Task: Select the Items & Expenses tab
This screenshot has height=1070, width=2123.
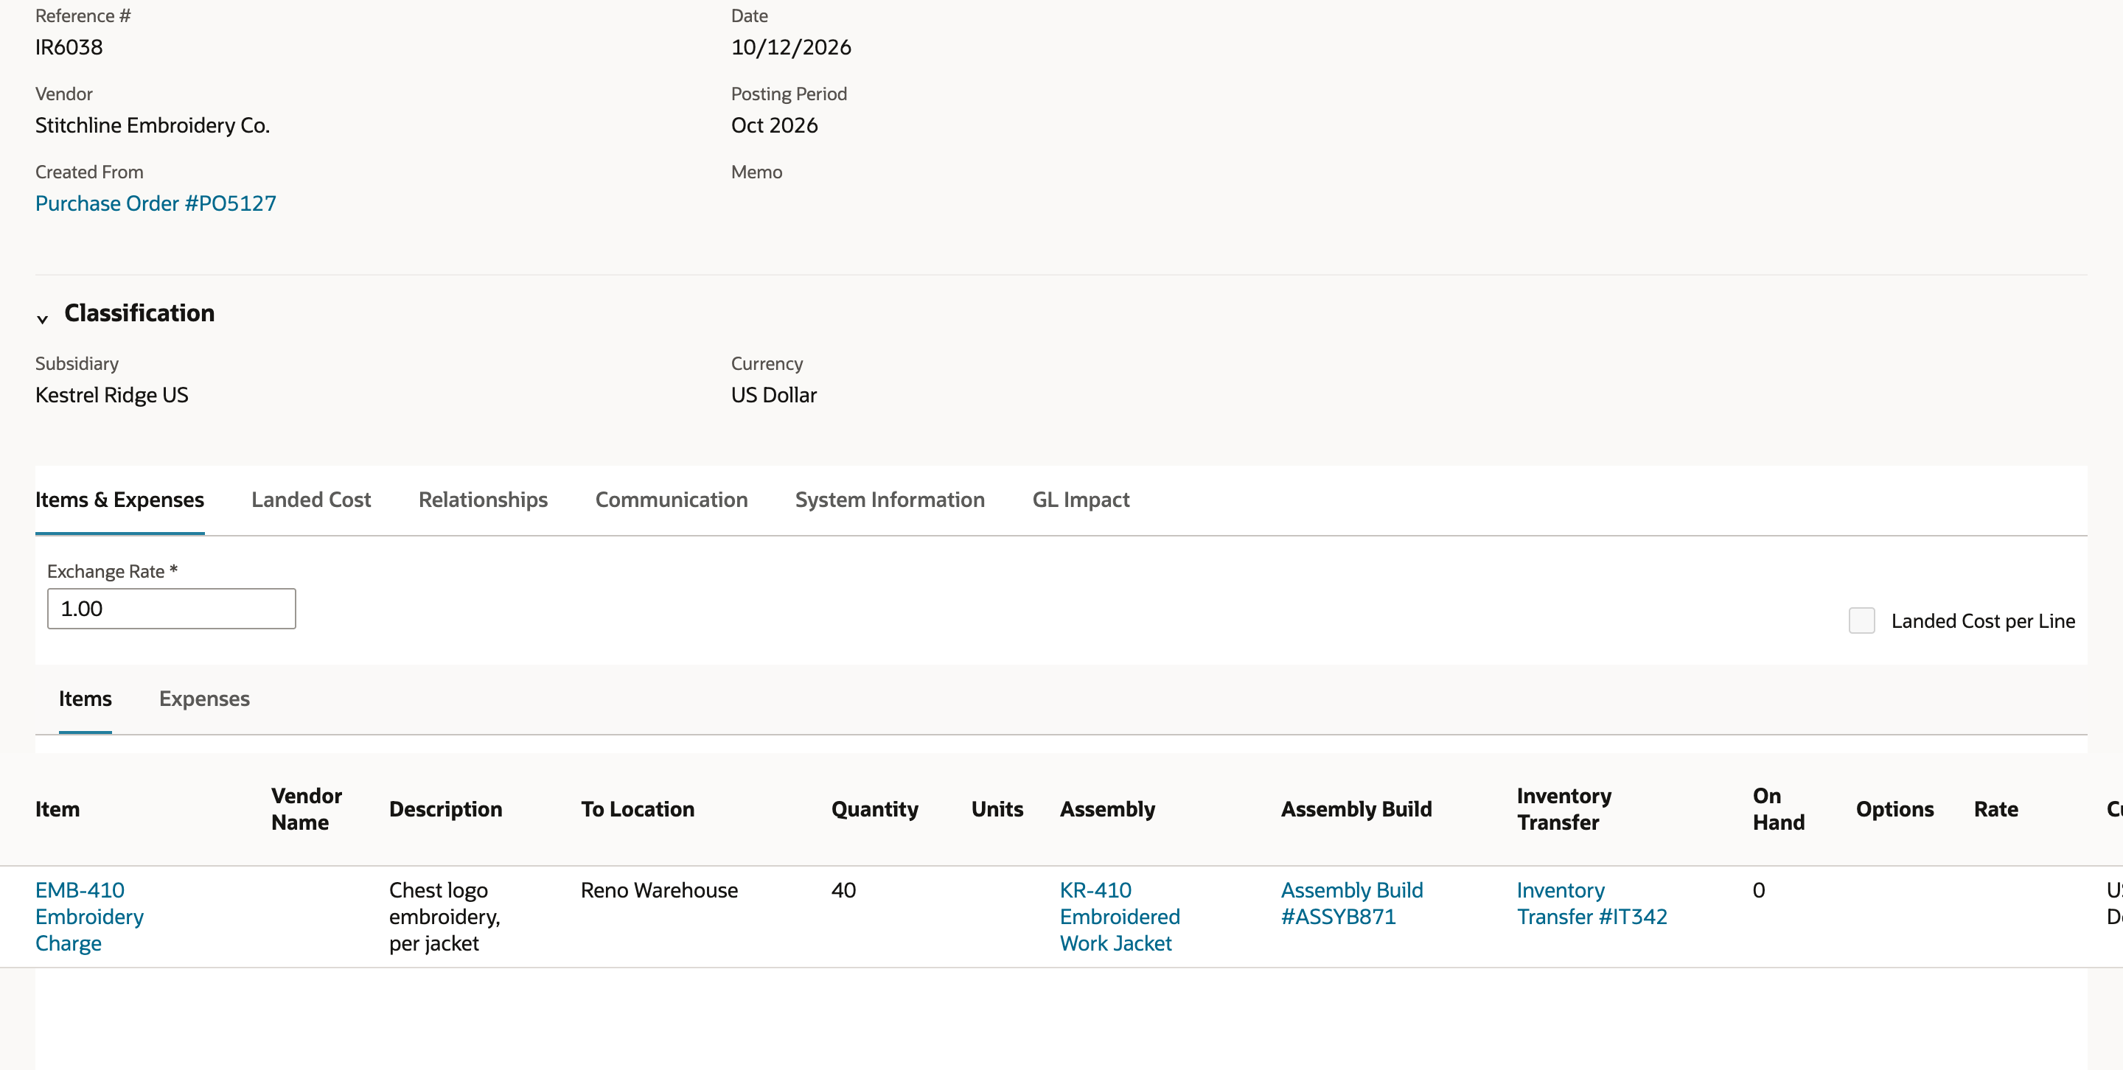Action: point(119,500)
